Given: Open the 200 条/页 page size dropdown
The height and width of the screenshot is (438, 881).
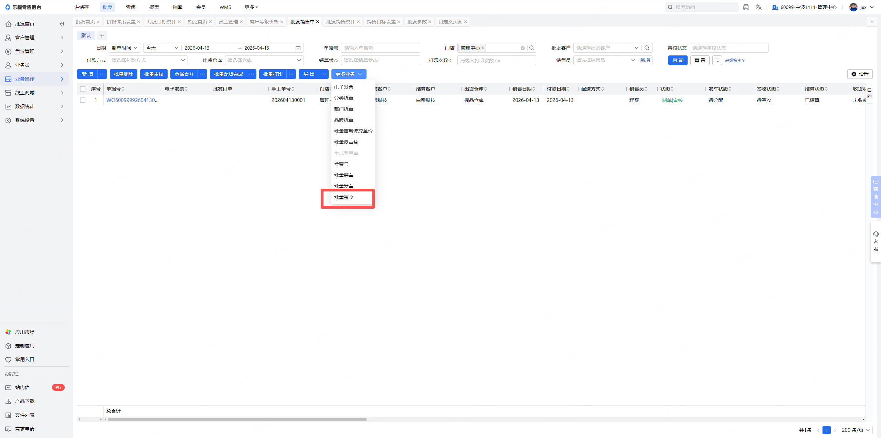Looking at the screenshot, I should (856, 430).
